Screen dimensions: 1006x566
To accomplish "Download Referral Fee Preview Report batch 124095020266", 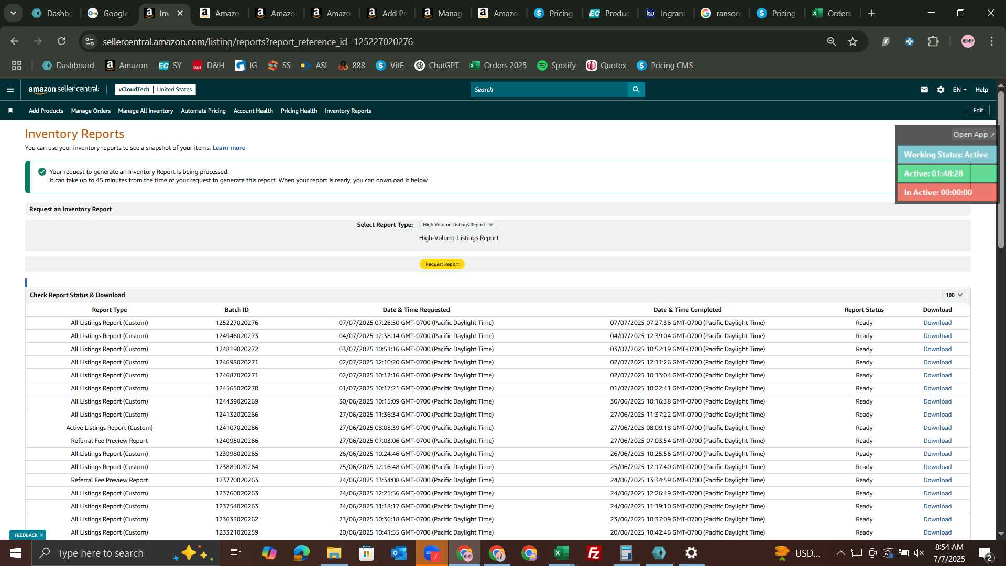I will click(937, 441).
